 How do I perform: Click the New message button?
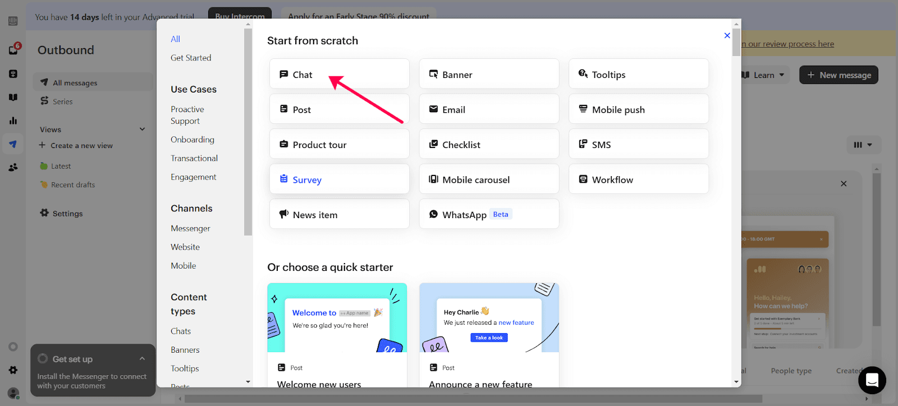click(839, 75)
